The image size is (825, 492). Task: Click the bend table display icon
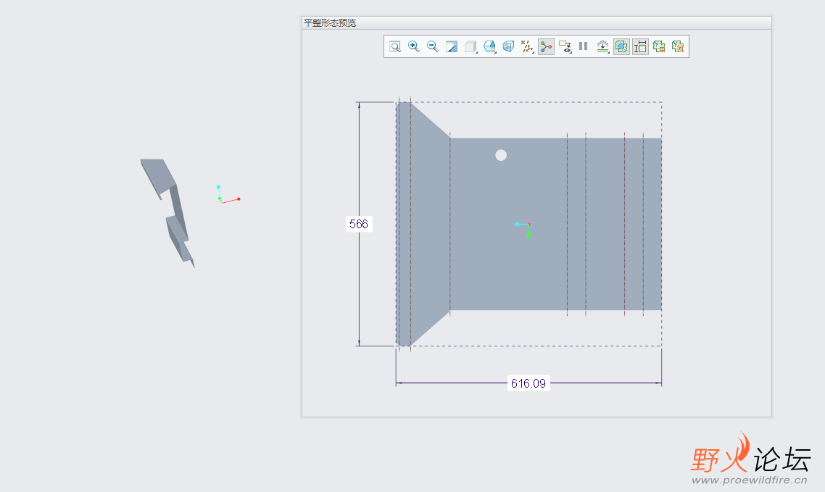[659, 46]
